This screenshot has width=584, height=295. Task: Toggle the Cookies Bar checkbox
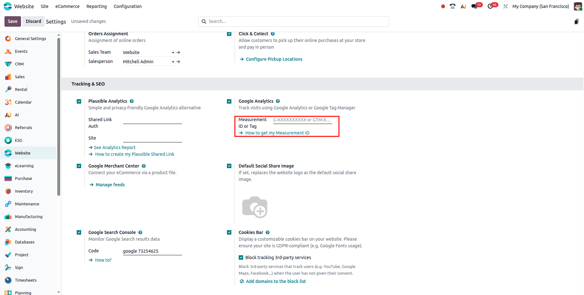point(229,232)
